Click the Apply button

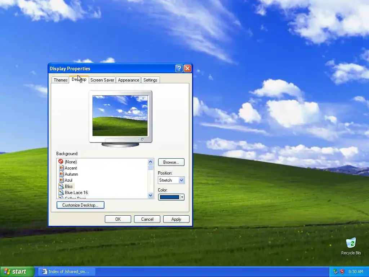pyautogui.click(x=176, y=219)
